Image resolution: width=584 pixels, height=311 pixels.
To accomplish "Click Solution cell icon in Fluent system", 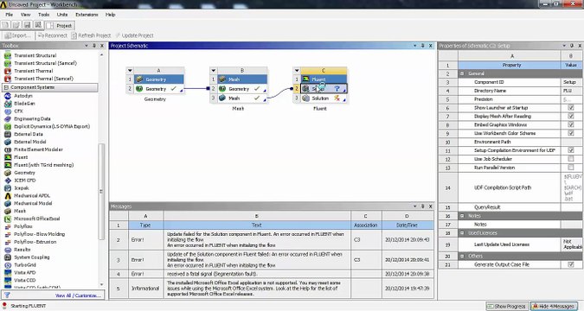I will (x=305, y=98).
